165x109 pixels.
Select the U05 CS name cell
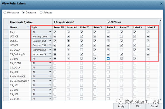click(20, 45)
